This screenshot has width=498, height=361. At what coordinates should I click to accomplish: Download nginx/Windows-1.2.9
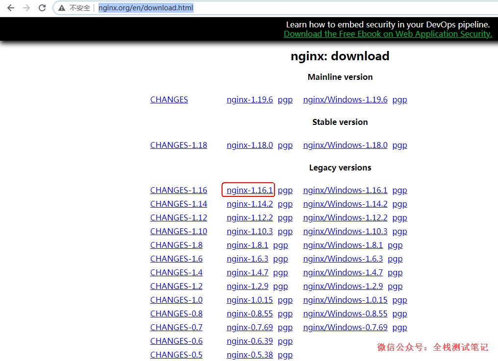[x=343, y=286]
